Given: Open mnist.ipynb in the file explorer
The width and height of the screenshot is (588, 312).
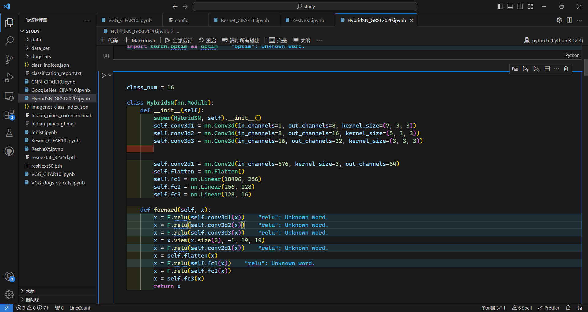Looking at the screenshot, I should point(44,132).
